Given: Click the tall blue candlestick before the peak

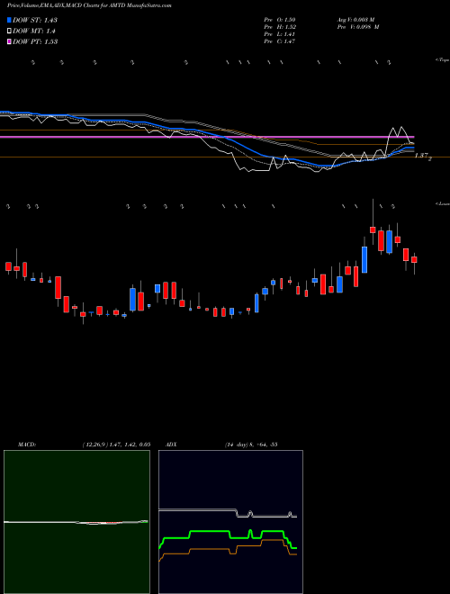Looking at the screenshot, I should tap(364, 259).
